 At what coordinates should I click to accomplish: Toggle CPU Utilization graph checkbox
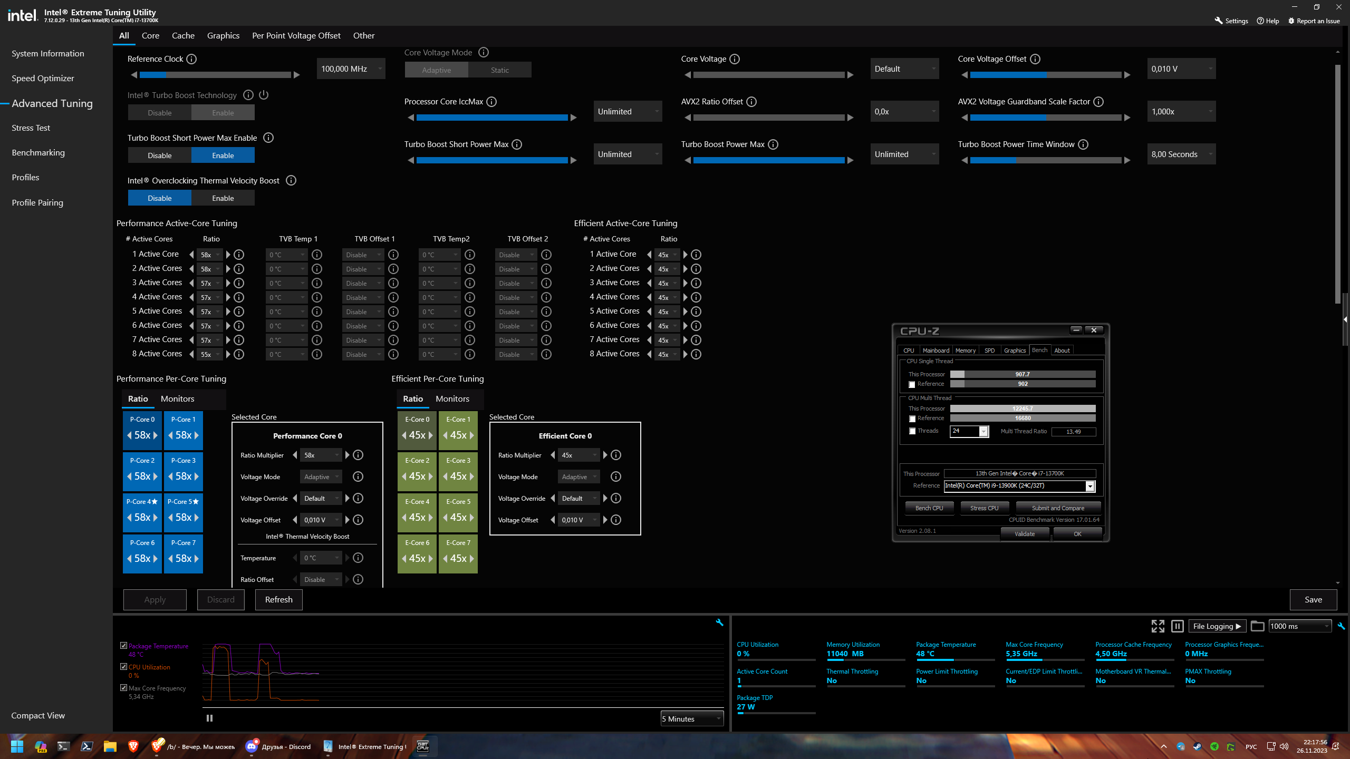coord(124,667)
